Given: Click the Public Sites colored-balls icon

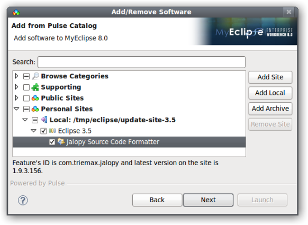Looking at the screenshot, I should (35, 98).
